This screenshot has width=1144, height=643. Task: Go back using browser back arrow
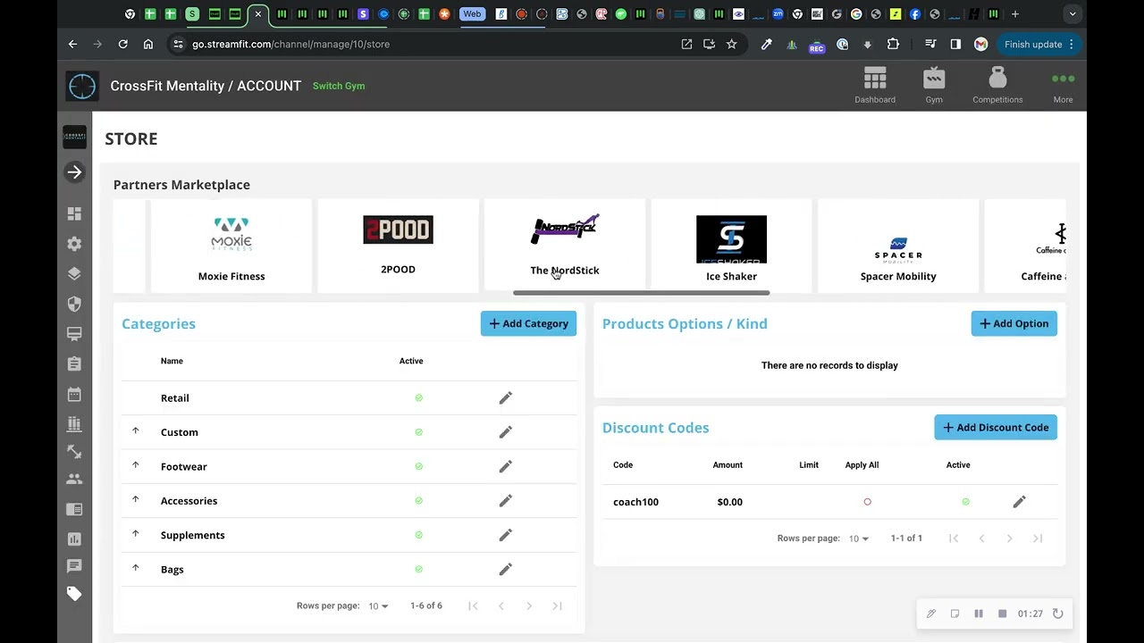[73, 44]
